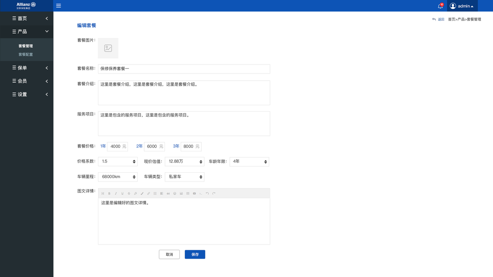Click into the 图文详情 editor body

[x=184, y=221]
